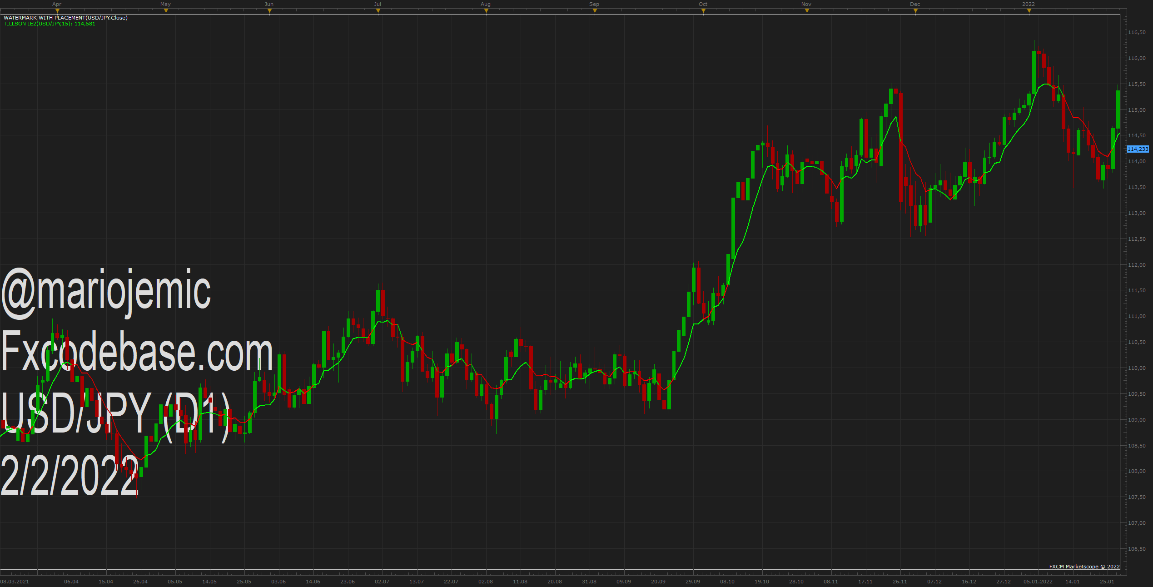
Task: Click the 106,50 price axis label
Action: pyautogui.click(x=1137, y=549)
